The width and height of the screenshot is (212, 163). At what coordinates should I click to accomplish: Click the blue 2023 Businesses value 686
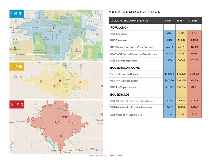[169, 34]
